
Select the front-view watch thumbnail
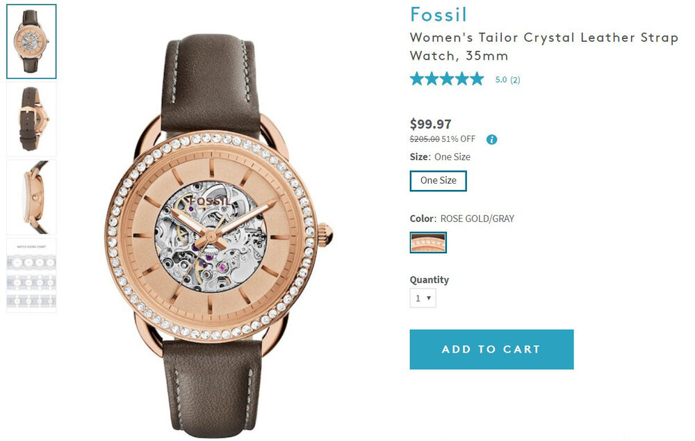31,42
